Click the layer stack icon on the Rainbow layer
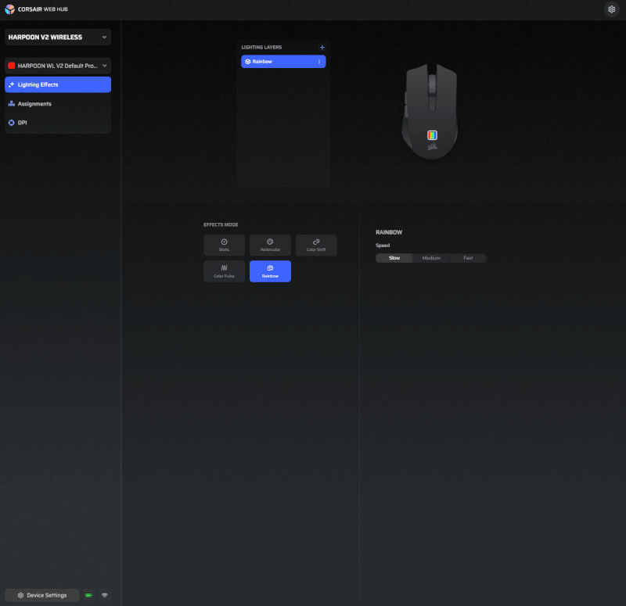 tap(247, 62)
